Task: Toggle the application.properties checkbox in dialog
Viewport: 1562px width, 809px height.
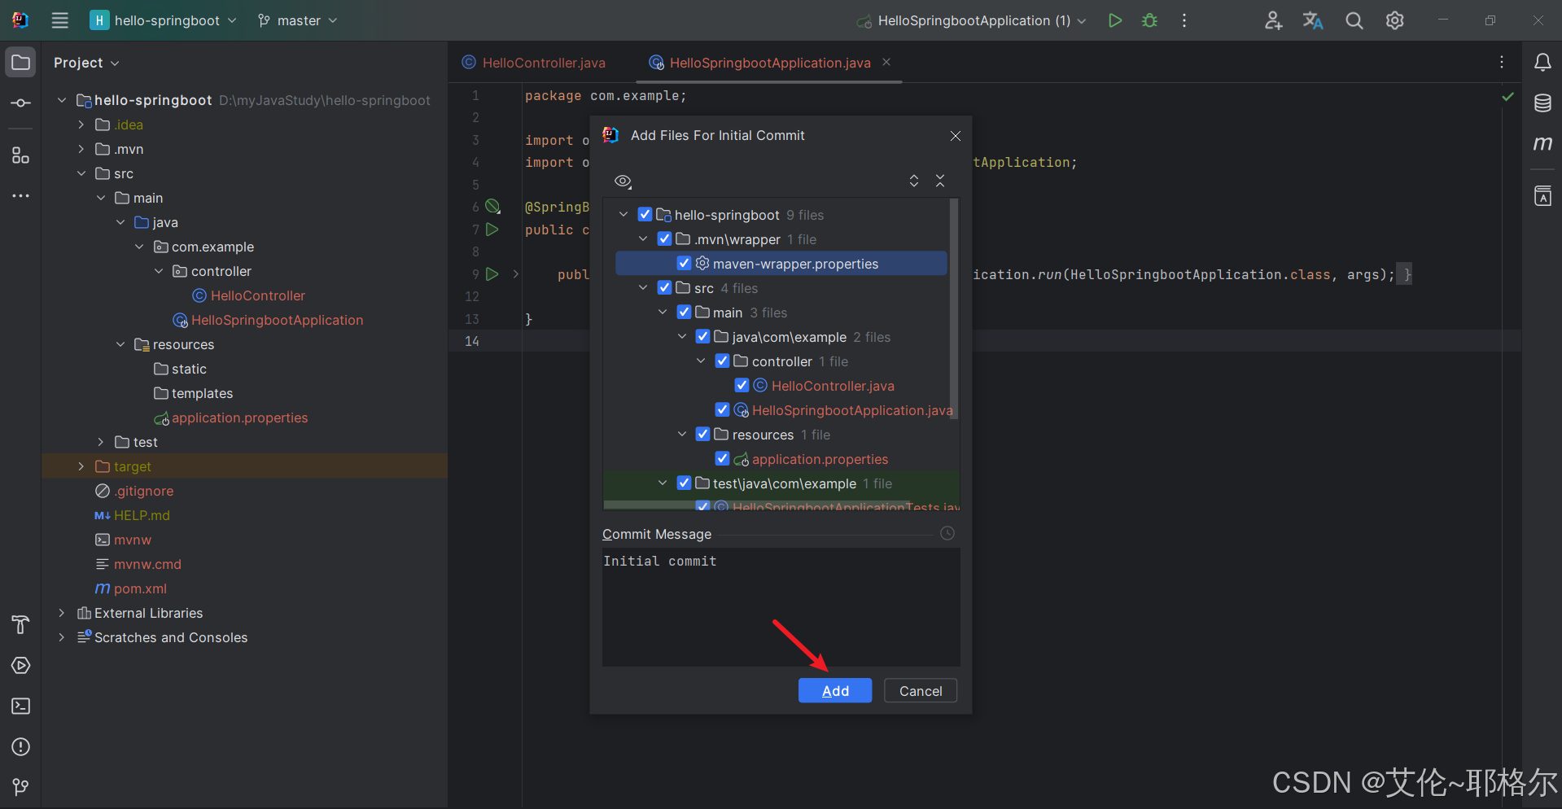Action: [722, 459]
